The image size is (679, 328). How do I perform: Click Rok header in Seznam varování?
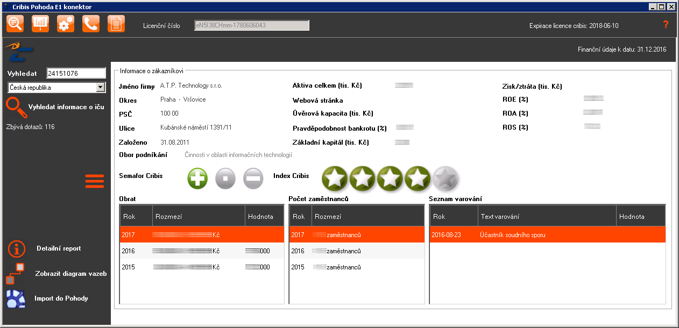pos(454,217)
